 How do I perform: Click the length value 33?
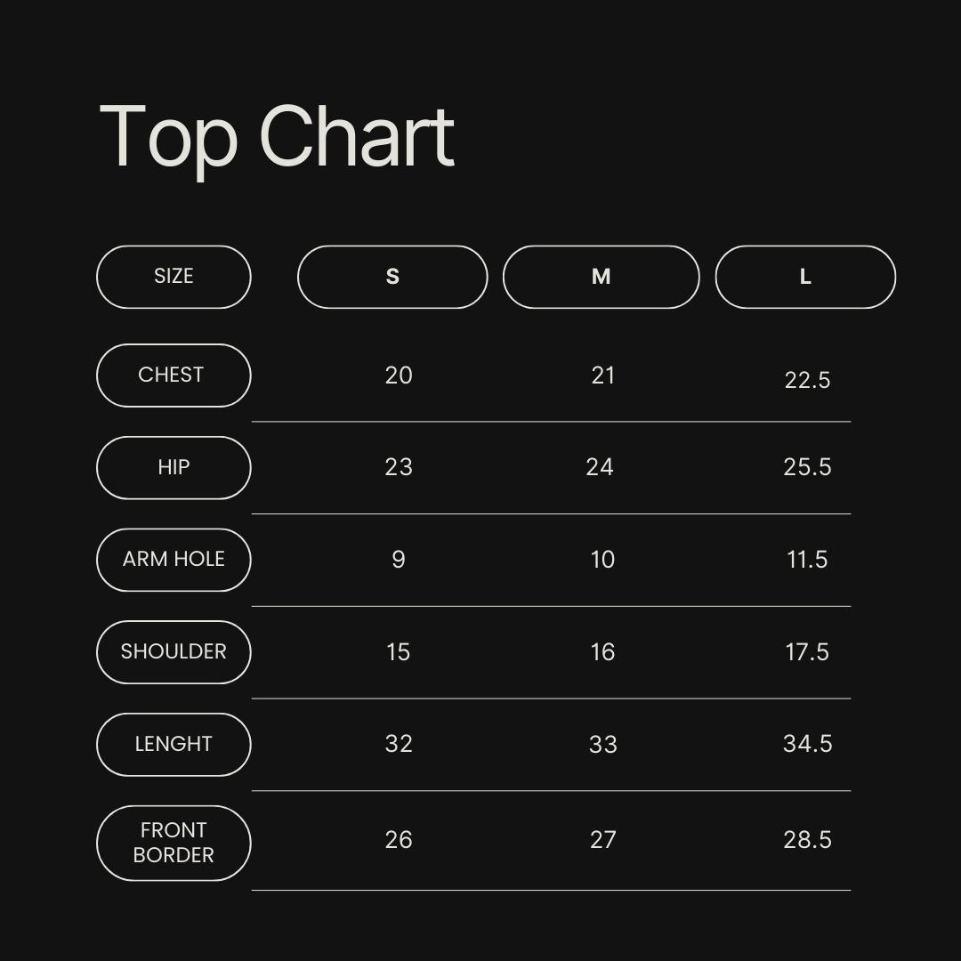tap(602, 745)
